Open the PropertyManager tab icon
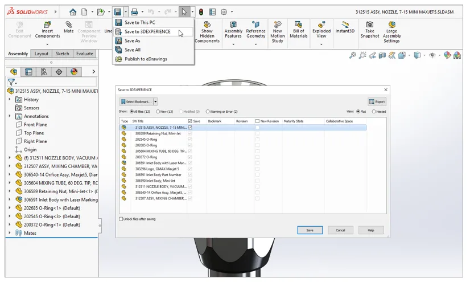 click(28, 72)
